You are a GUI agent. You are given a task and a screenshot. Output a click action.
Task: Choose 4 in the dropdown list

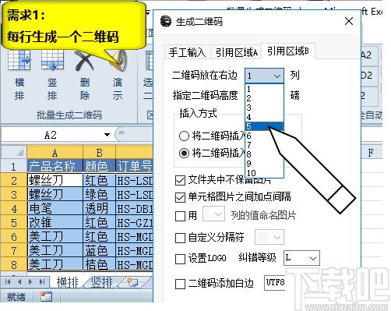pos(264,117)
